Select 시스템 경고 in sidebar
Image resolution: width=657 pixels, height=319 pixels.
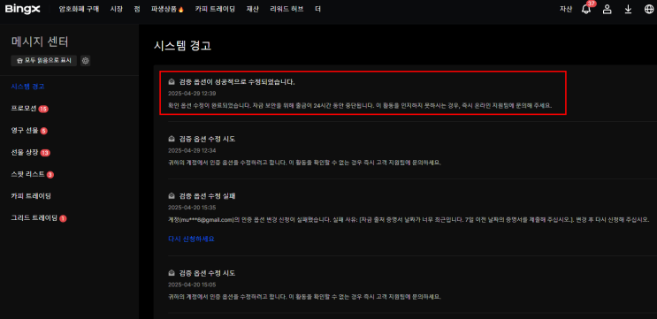(x=28, y=87)
